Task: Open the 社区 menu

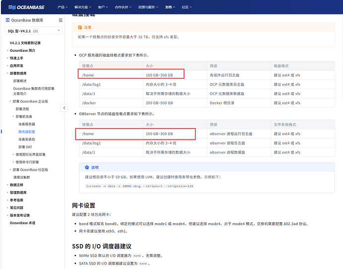Action: (186, 7)
